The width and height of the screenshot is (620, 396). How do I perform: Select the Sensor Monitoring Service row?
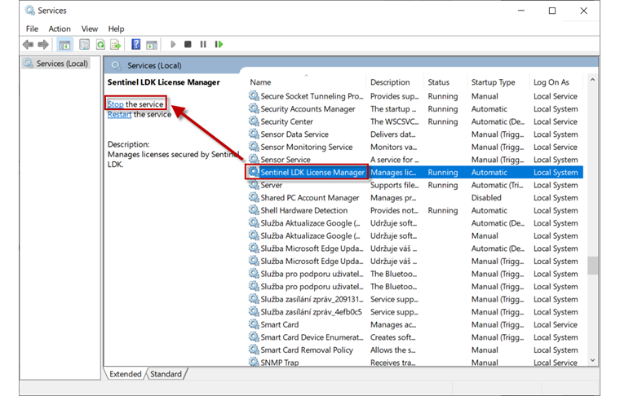coord(307,147)
